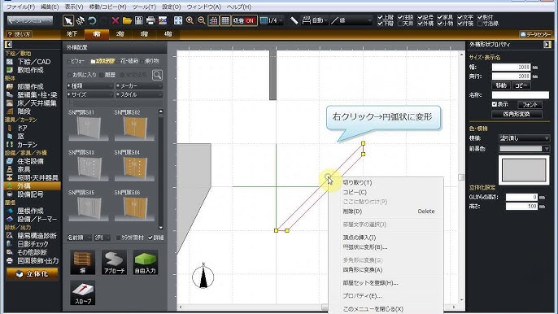Click the red X delete icon
Screen dimensions: 558x314
coord(116,20)
